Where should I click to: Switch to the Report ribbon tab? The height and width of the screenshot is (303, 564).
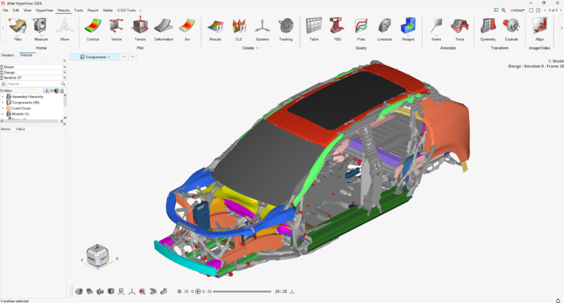tap(93, 10)
